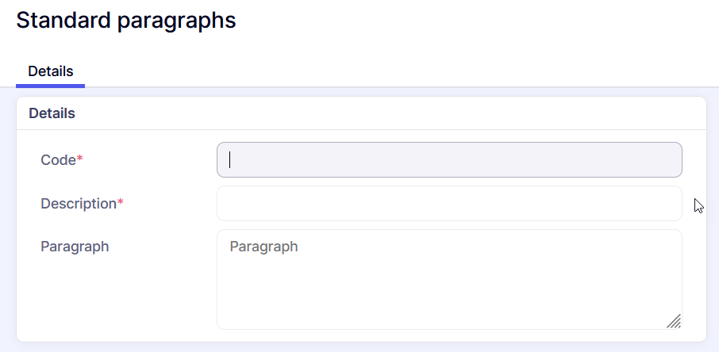Click the Details section header
Image resolution: width=719 pixels, height=352 pixels.
pos(52,113)
